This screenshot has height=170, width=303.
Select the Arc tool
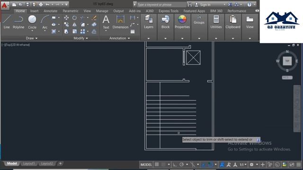(x=45, y=22)
